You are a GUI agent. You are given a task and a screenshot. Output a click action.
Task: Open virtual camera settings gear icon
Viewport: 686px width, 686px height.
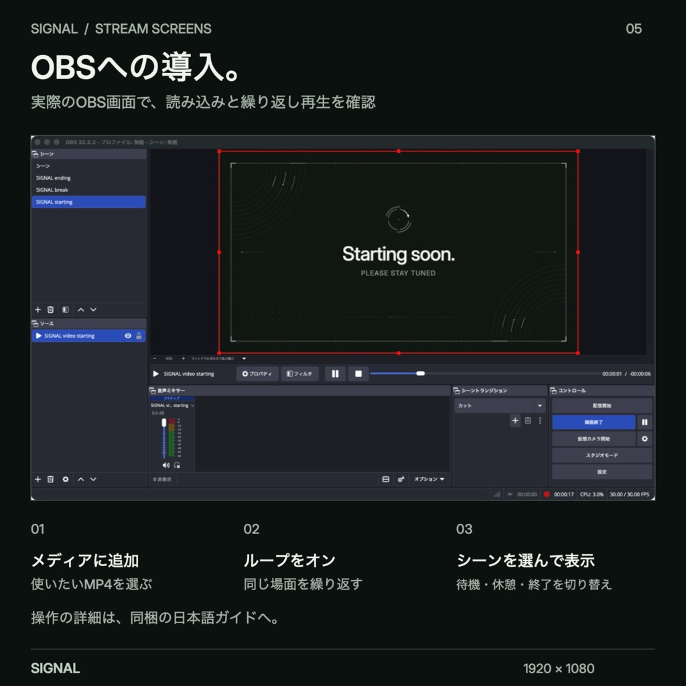[644, 439]
